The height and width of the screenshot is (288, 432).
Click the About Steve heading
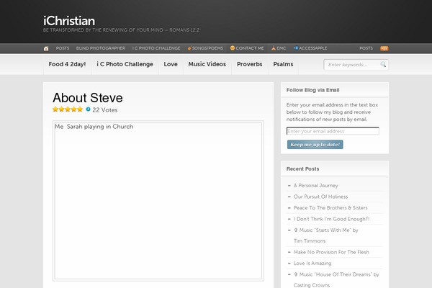pos(88,98)
